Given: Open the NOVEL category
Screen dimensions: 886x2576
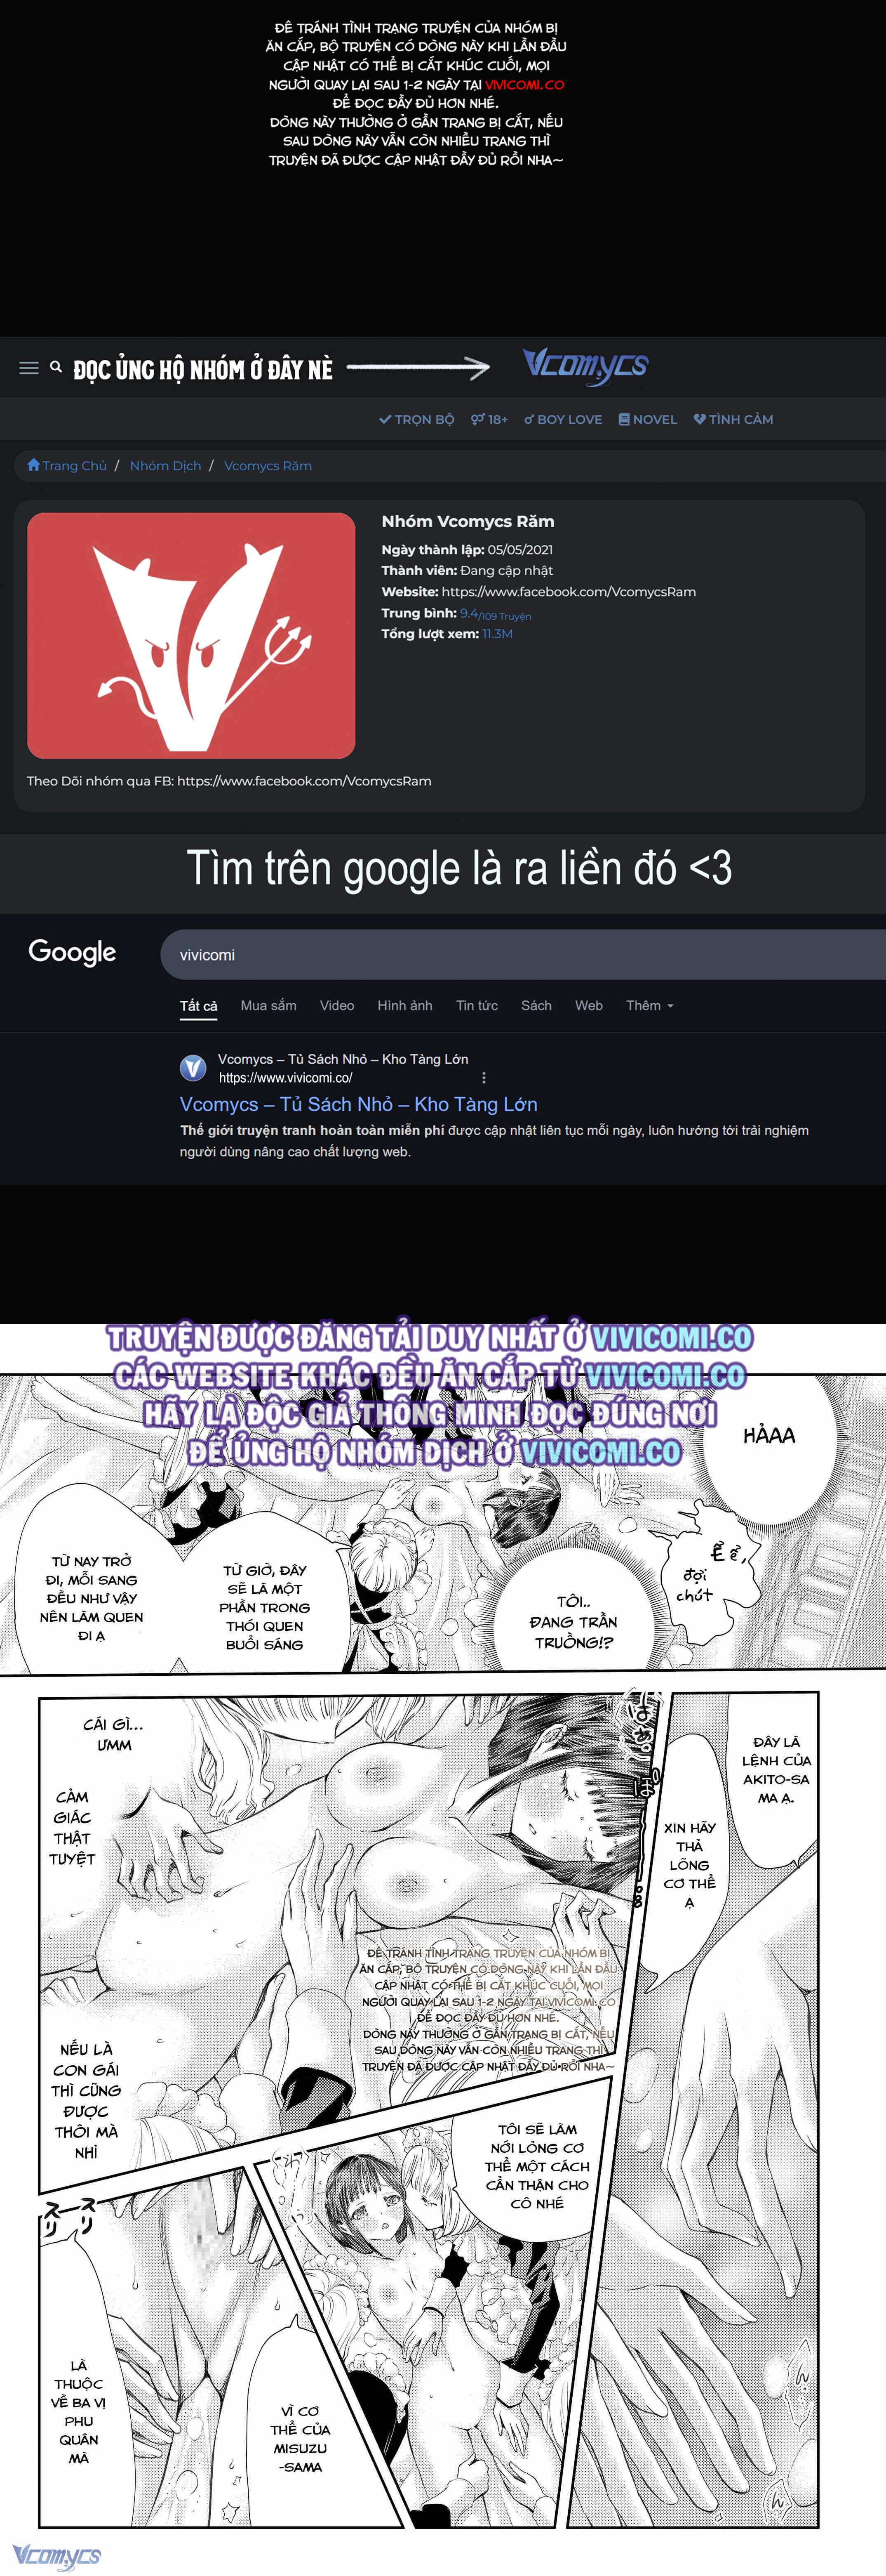Looking at the screenshot, I should coord(647,419).
